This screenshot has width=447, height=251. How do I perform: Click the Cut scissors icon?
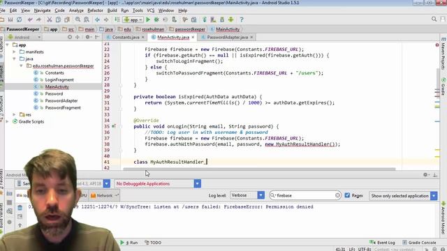point(50,20)
